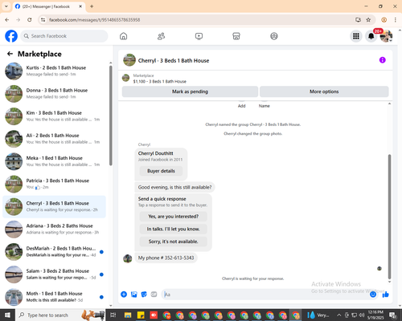Image resolution: width=402 pixels, height=321 pixels.
Task: Open Task View on the taskbar
Action: [113, 315]
